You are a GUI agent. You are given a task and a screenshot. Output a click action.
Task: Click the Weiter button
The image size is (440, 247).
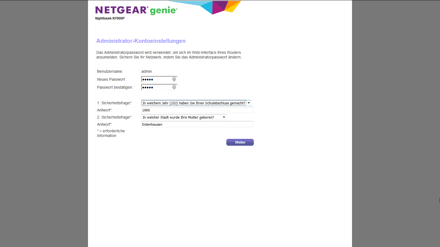click(240, 142)
